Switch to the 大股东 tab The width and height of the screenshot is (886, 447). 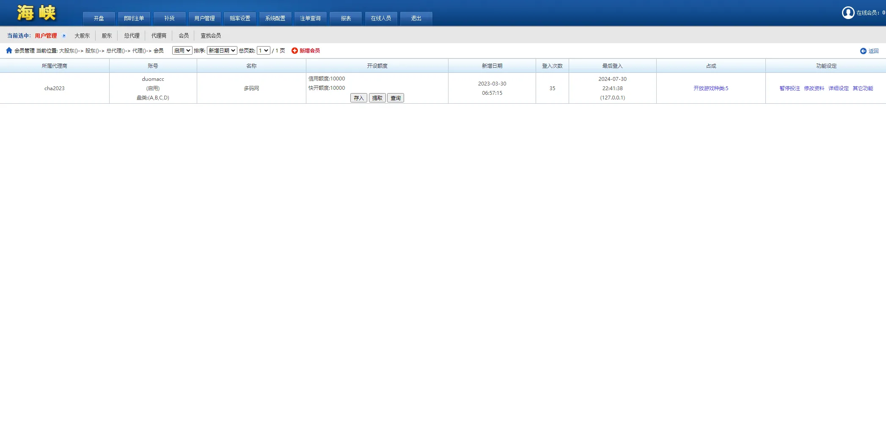tap(82, 36)
